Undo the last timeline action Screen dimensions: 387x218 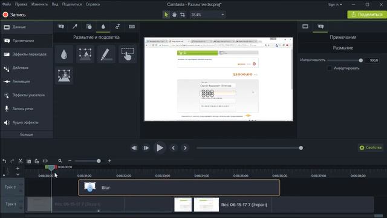click(4, 161)
